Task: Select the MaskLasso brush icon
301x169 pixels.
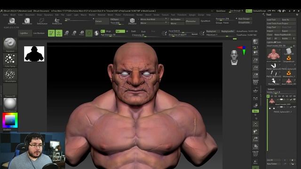Action: click(x=27, y=21)
